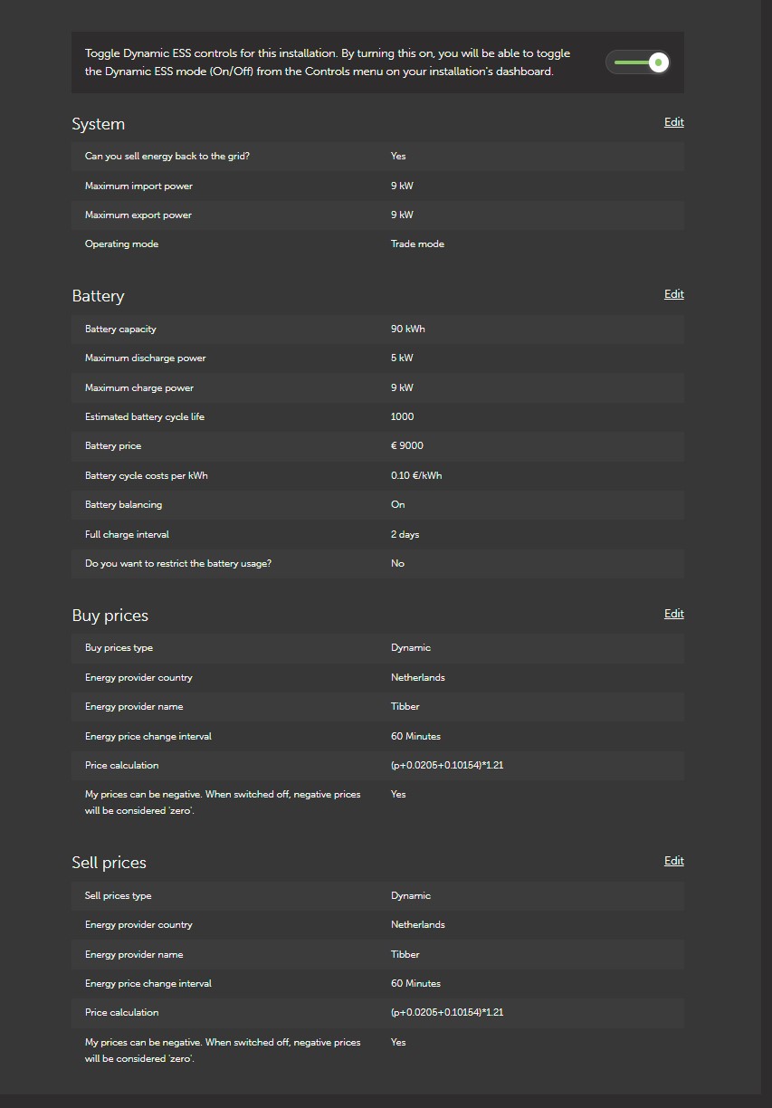Select the Battery price row
This screenshot has width=772, height=1108.
(377, 446)
